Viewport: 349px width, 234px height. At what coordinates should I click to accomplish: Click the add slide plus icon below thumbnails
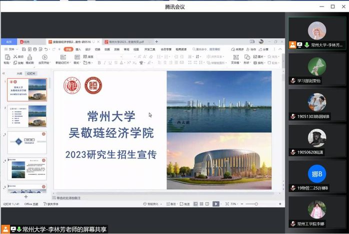[x=26, y=197]
